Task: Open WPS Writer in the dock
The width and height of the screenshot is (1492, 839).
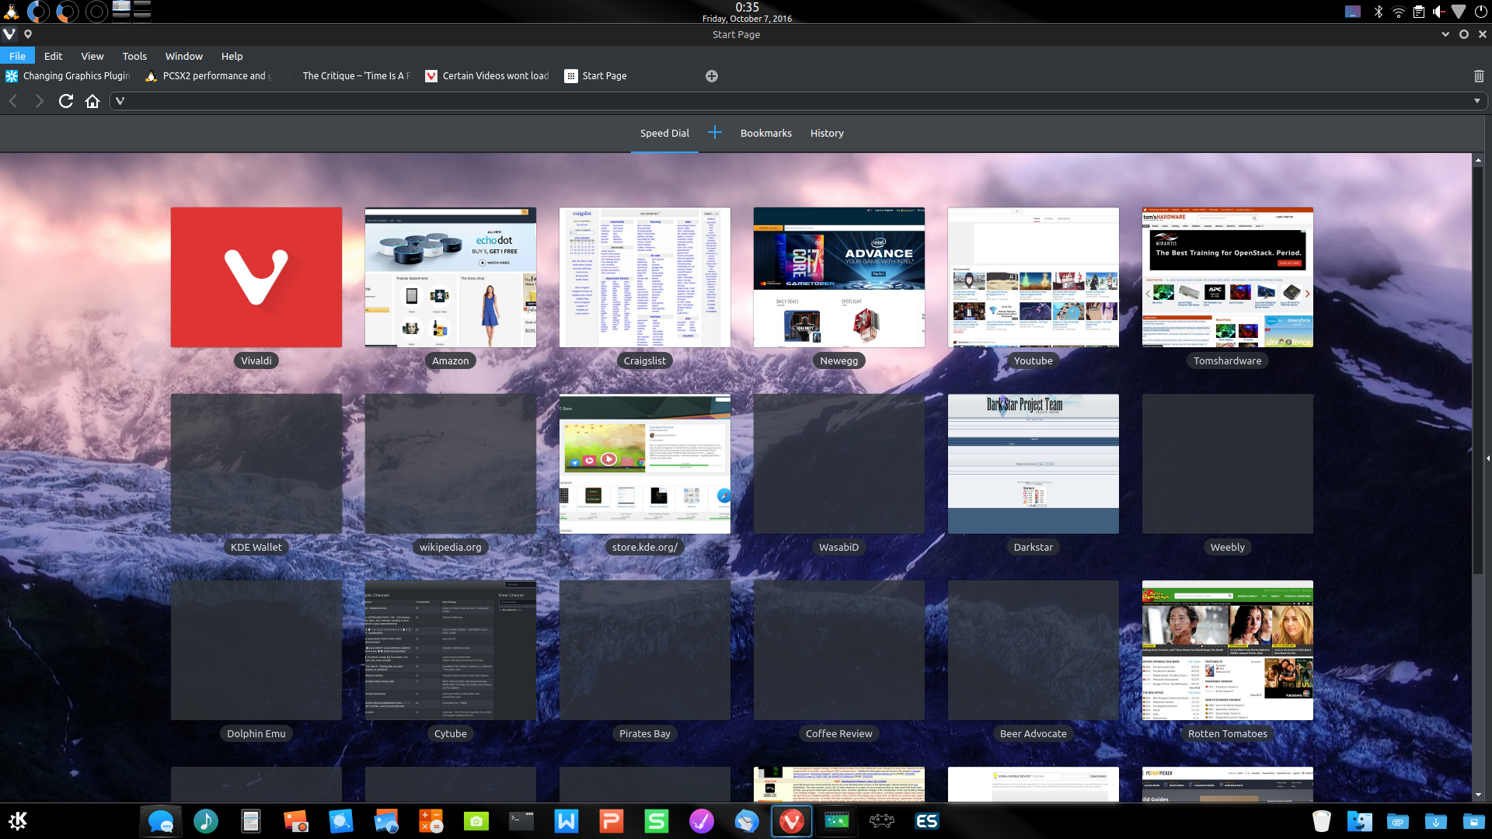Action: (x=566, y=821)
